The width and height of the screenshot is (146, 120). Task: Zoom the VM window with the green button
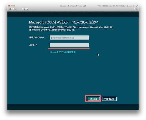click(x=14, y=6)
